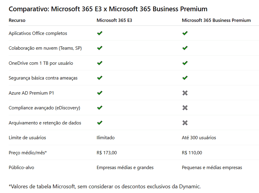Click the Valores de tabela Microsoft footnote

pos(105,186)
